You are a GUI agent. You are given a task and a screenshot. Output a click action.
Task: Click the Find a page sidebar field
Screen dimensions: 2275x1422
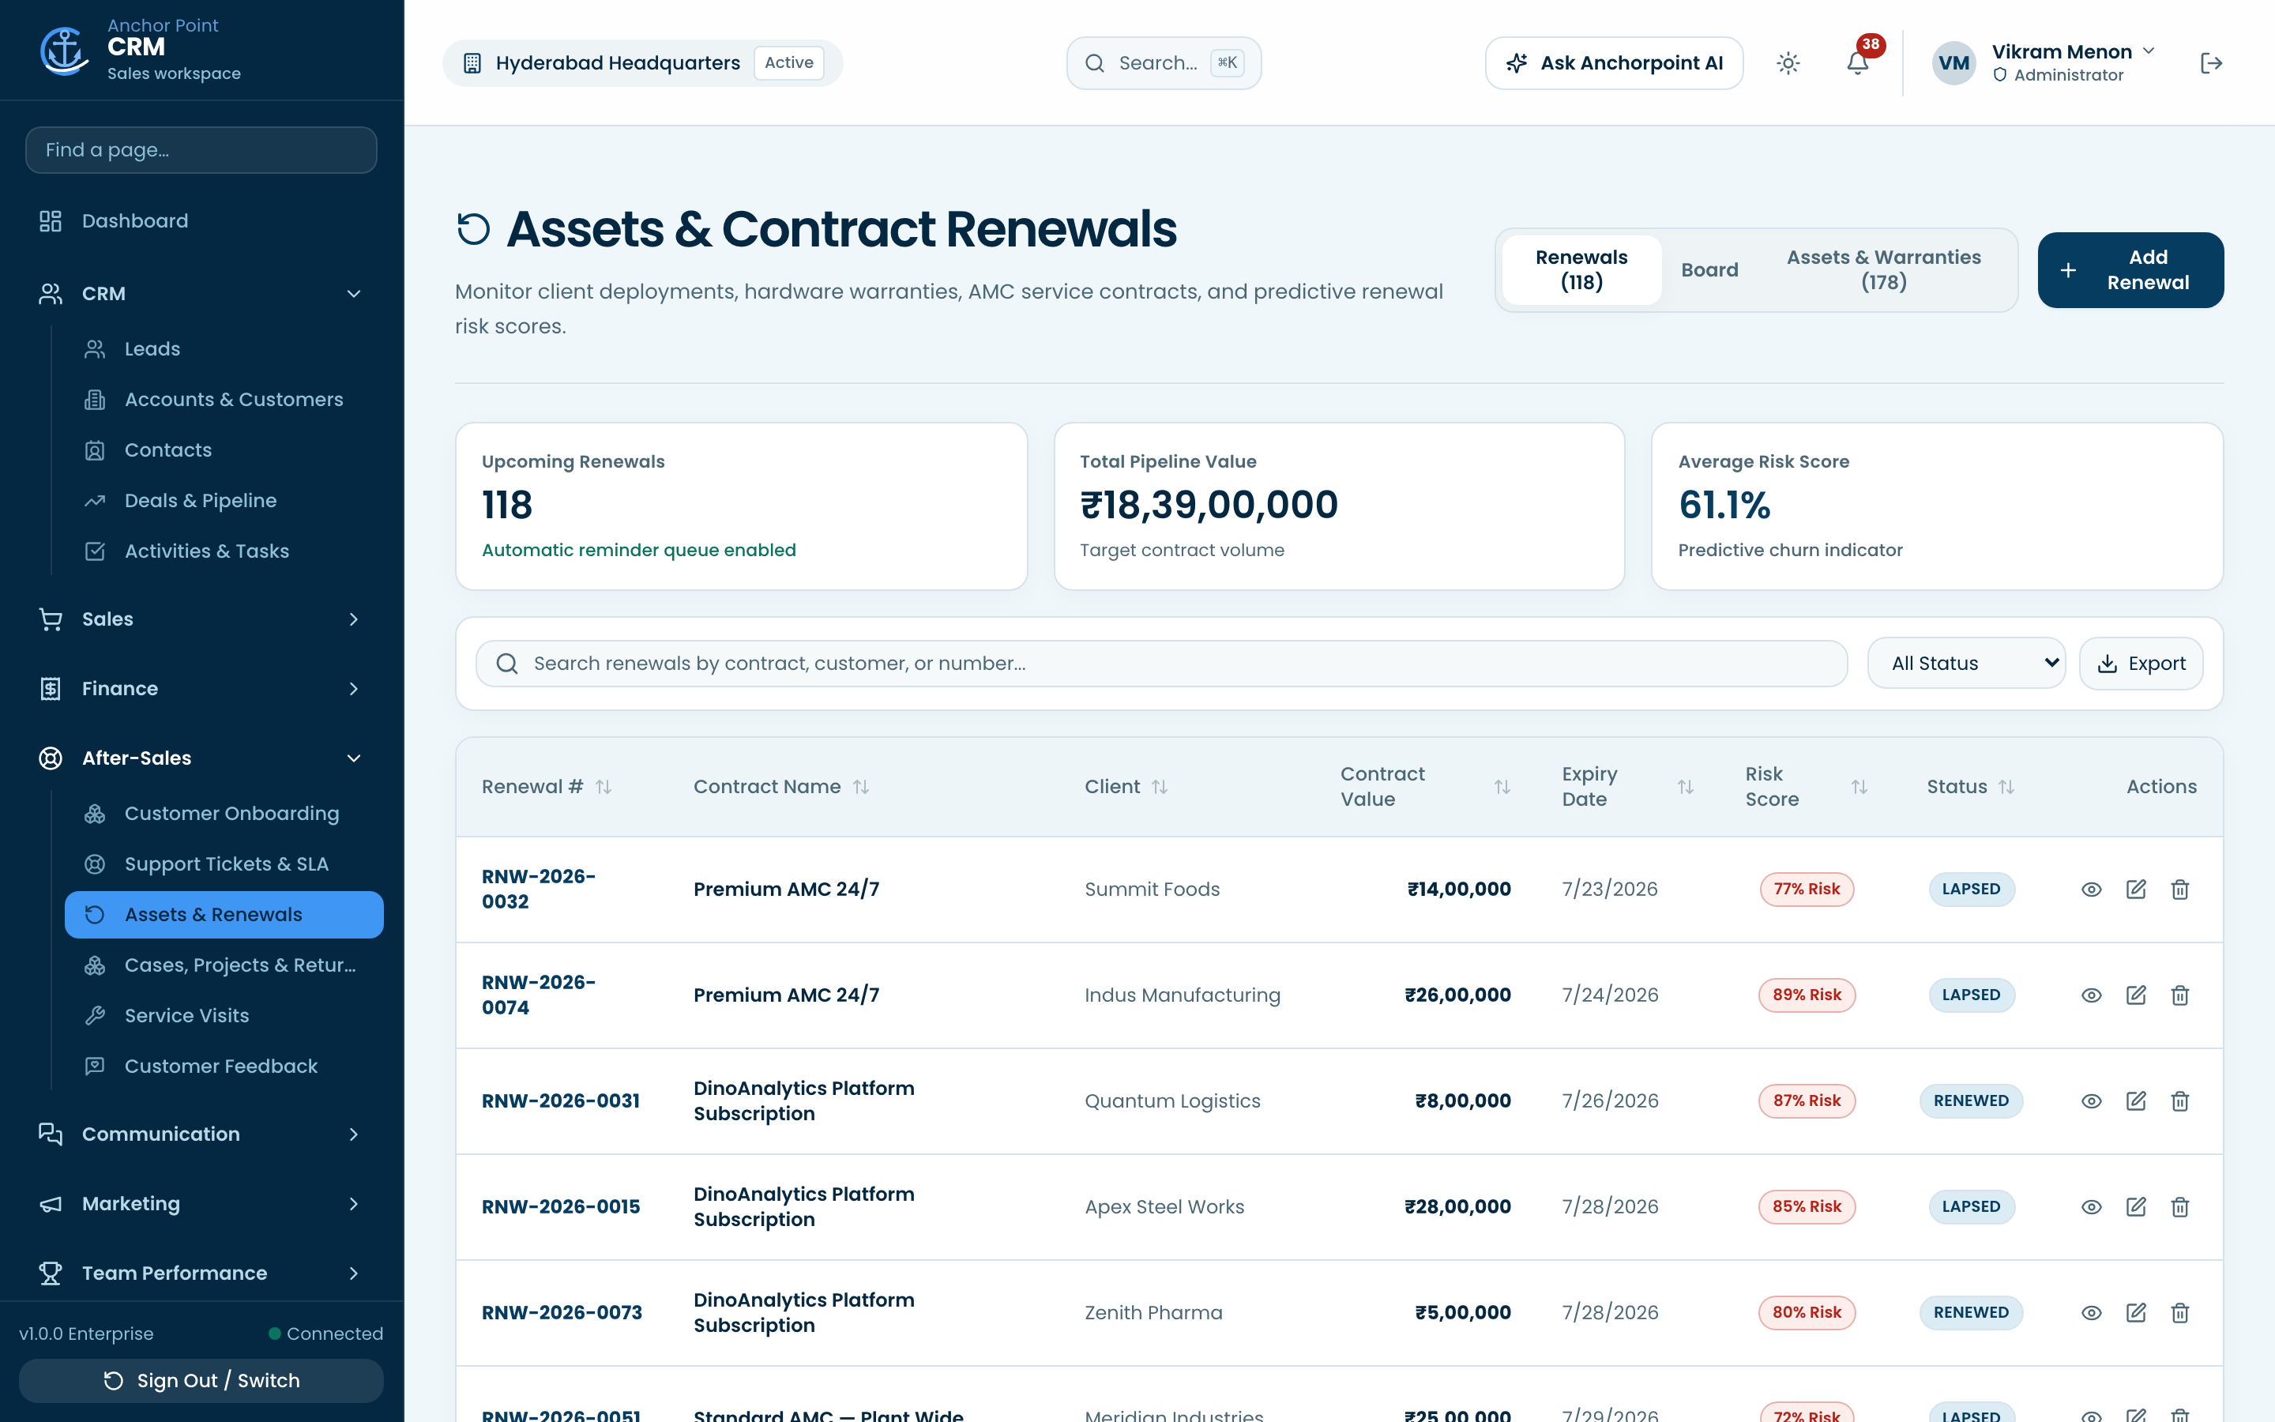201,149
